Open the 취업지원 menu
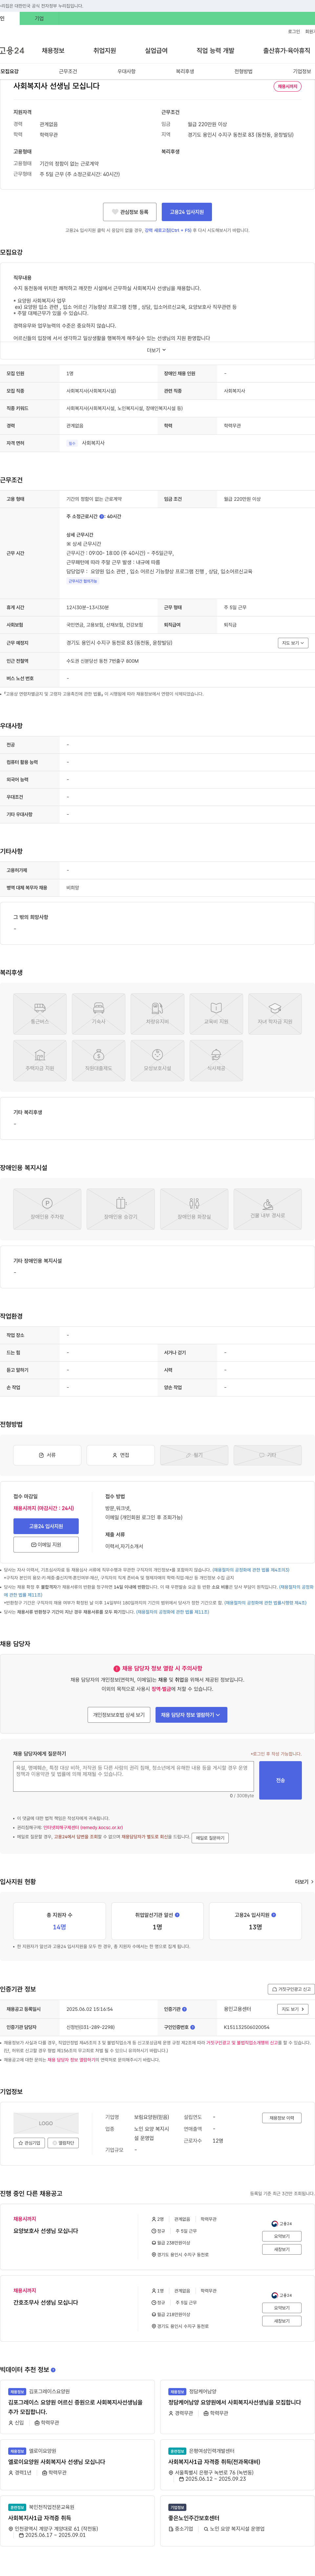The height and width of the screenshot is (2576, 315). pyautogui.click(x=105, y=50)
